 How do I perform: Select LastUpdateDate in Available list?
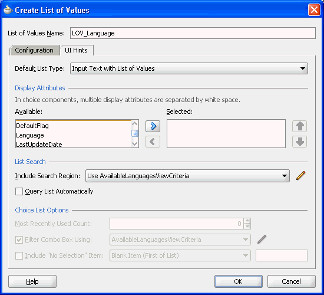pos(74,145)
